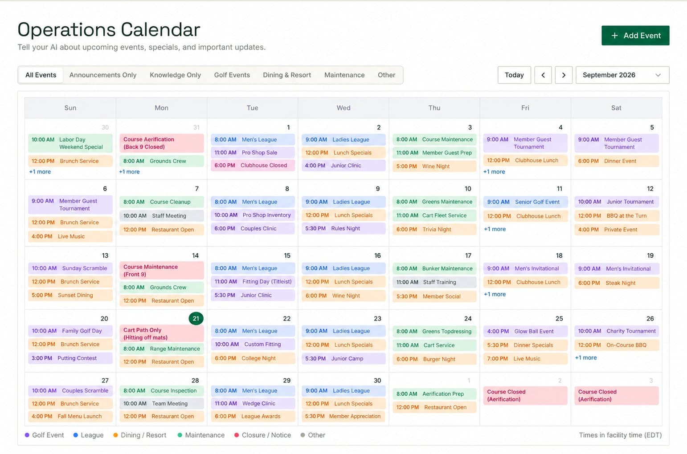Open Couples Scramble 10:00 AM event
687x454 pixels.
pos(70,391)
